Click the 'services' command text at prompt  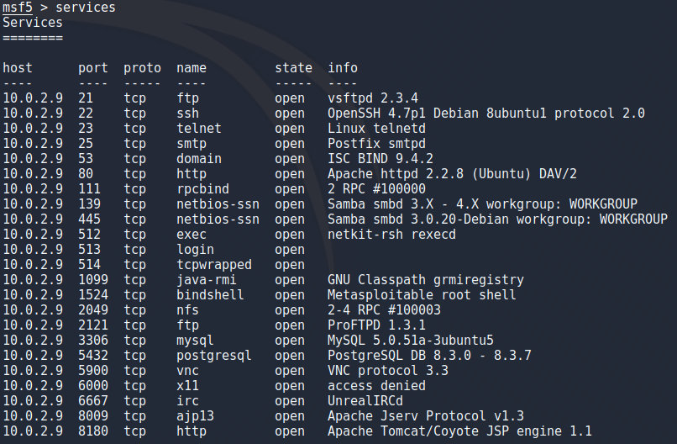[x=86, y=8]
